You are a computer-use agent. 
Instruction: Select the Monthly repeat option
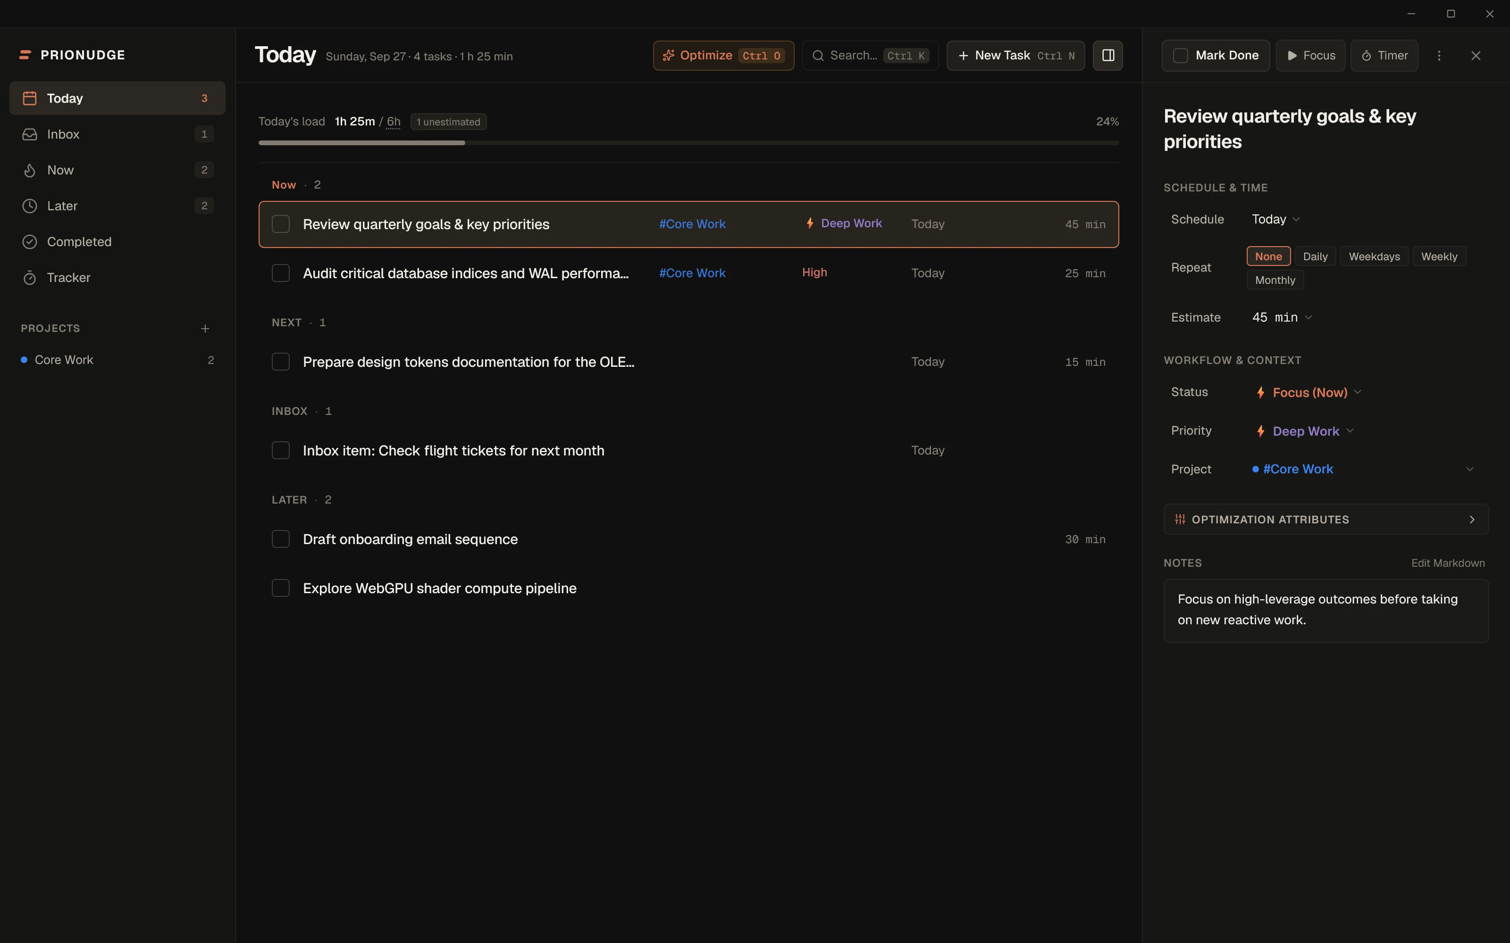pyautogui.click(x=1275, y=280)
